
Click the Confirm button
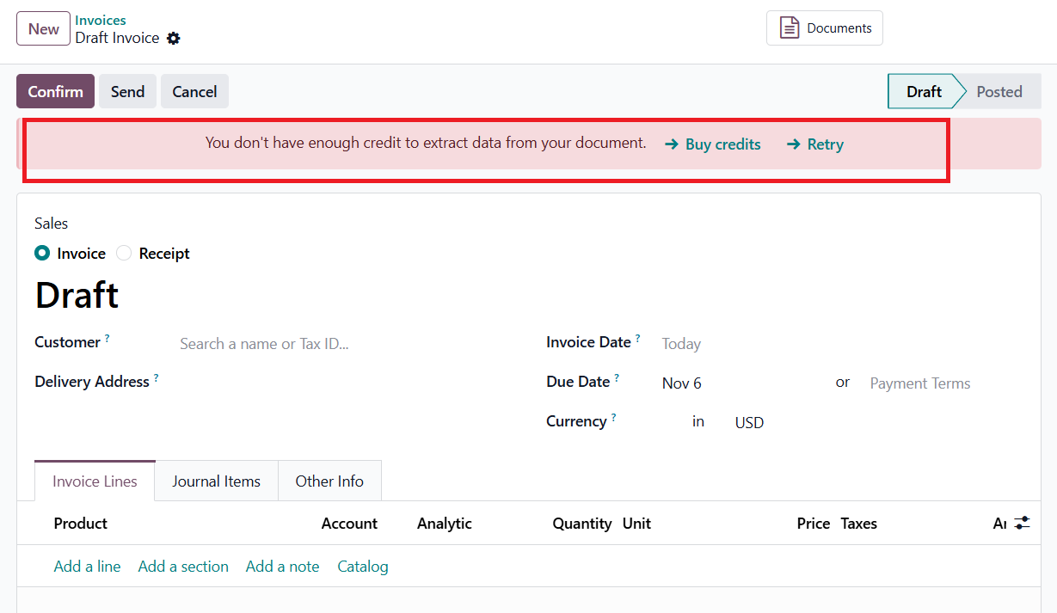55,92
